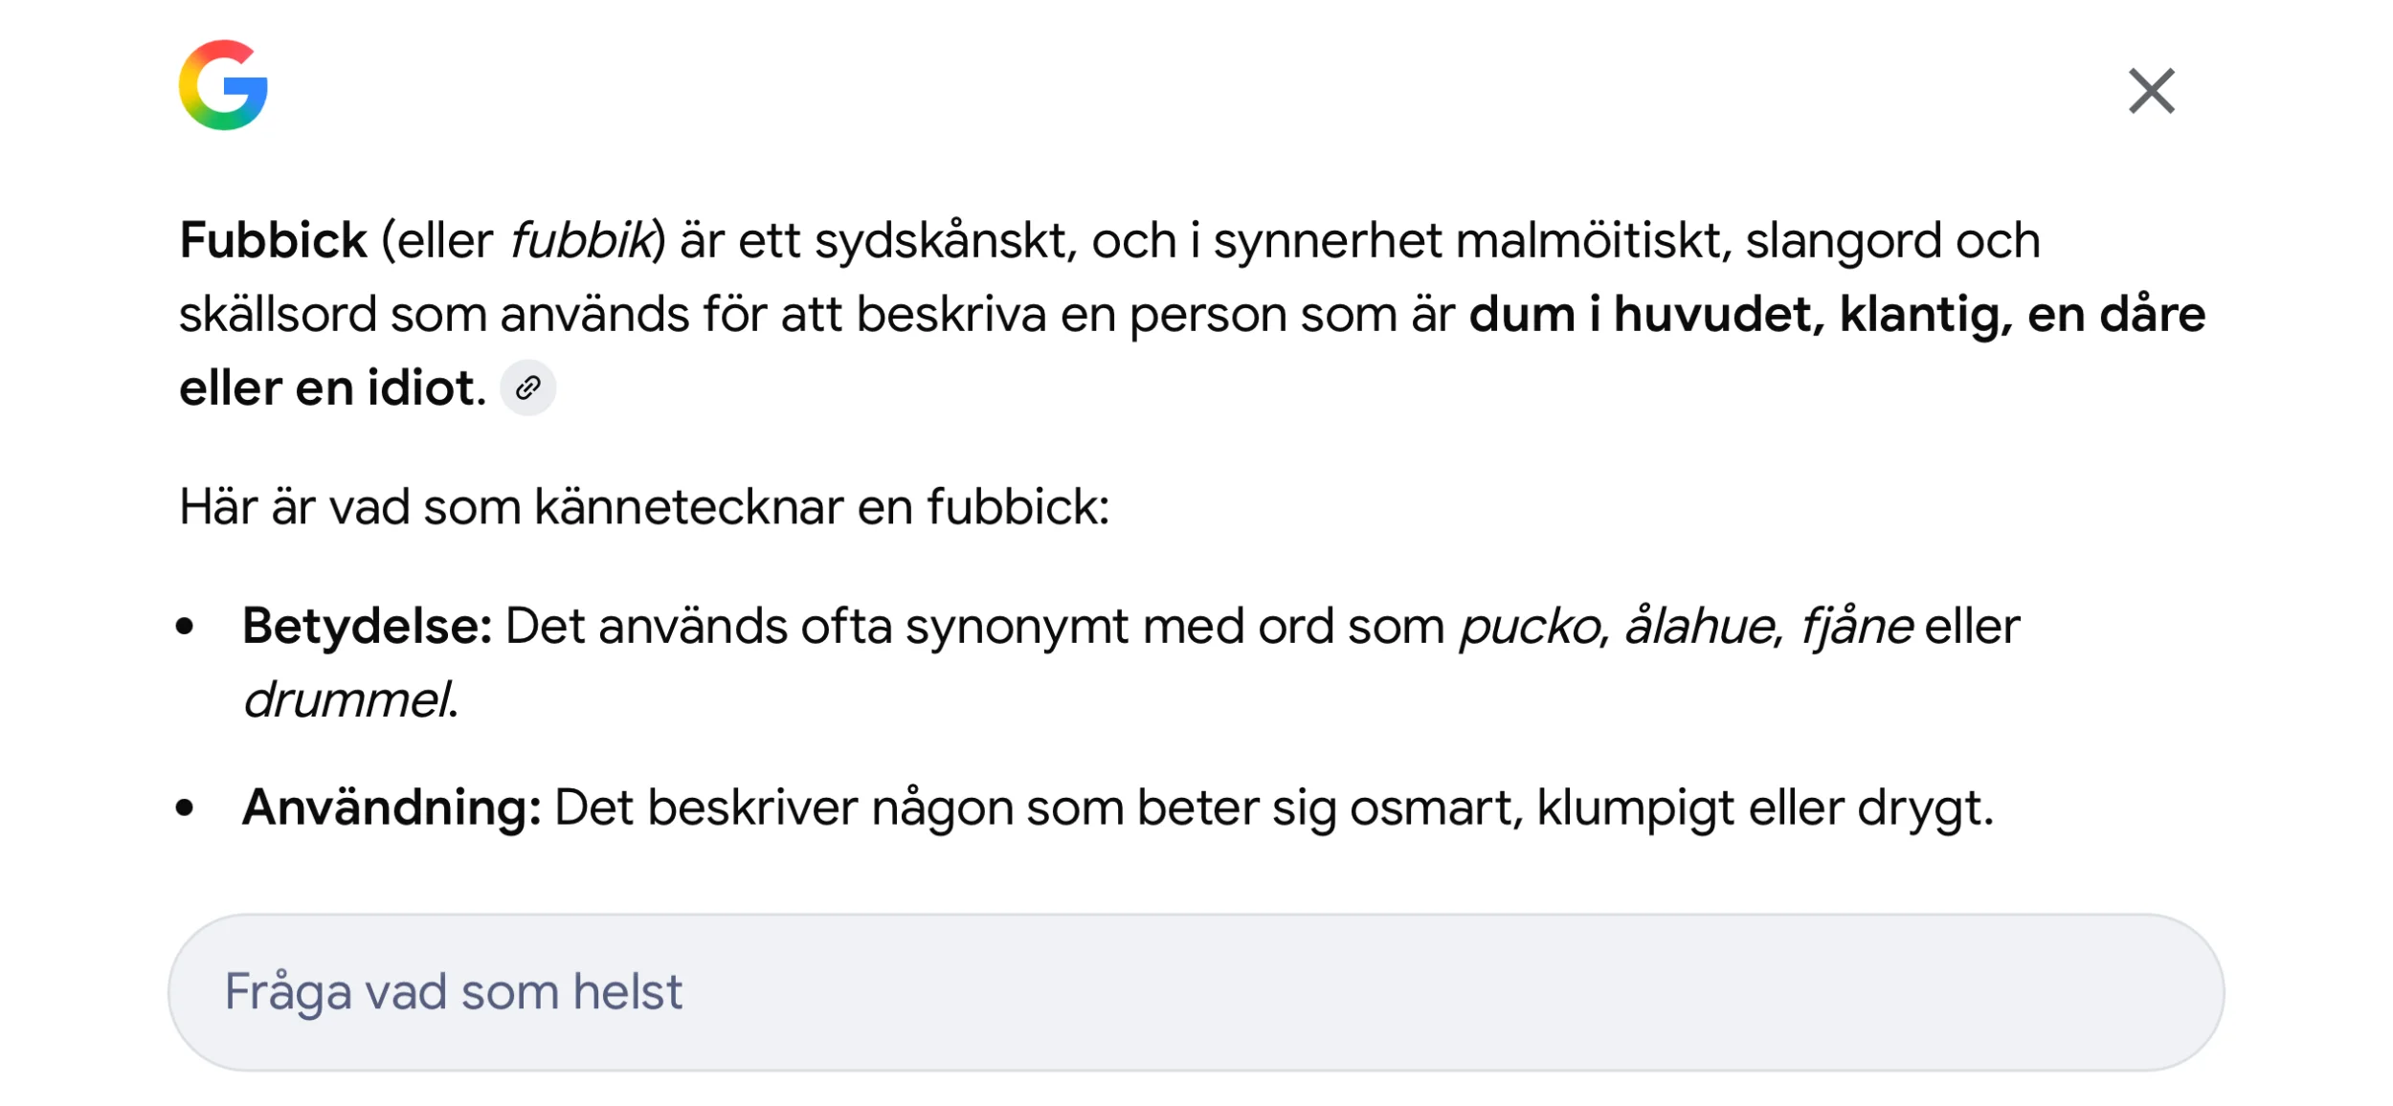The image size is (2393, 1106).
Task: Focus the "Fråga vad som helst" field
Action: pyautogui.click(x=1195, y=992)
